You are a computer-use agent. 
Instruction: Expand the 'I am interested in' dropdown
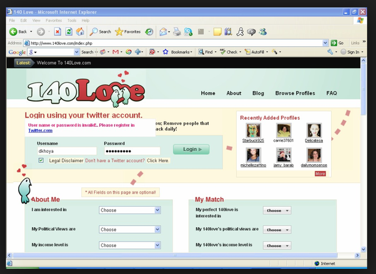[x=131, y=210]
